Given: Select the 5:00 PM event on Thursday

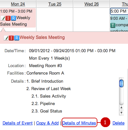Looking at the screenshot, I should pyautogui.click(x=119, y=11).
